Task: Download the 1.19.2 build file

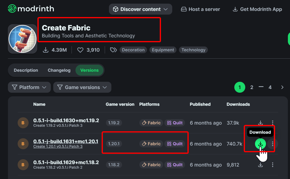Action: (x=260, y=123)
